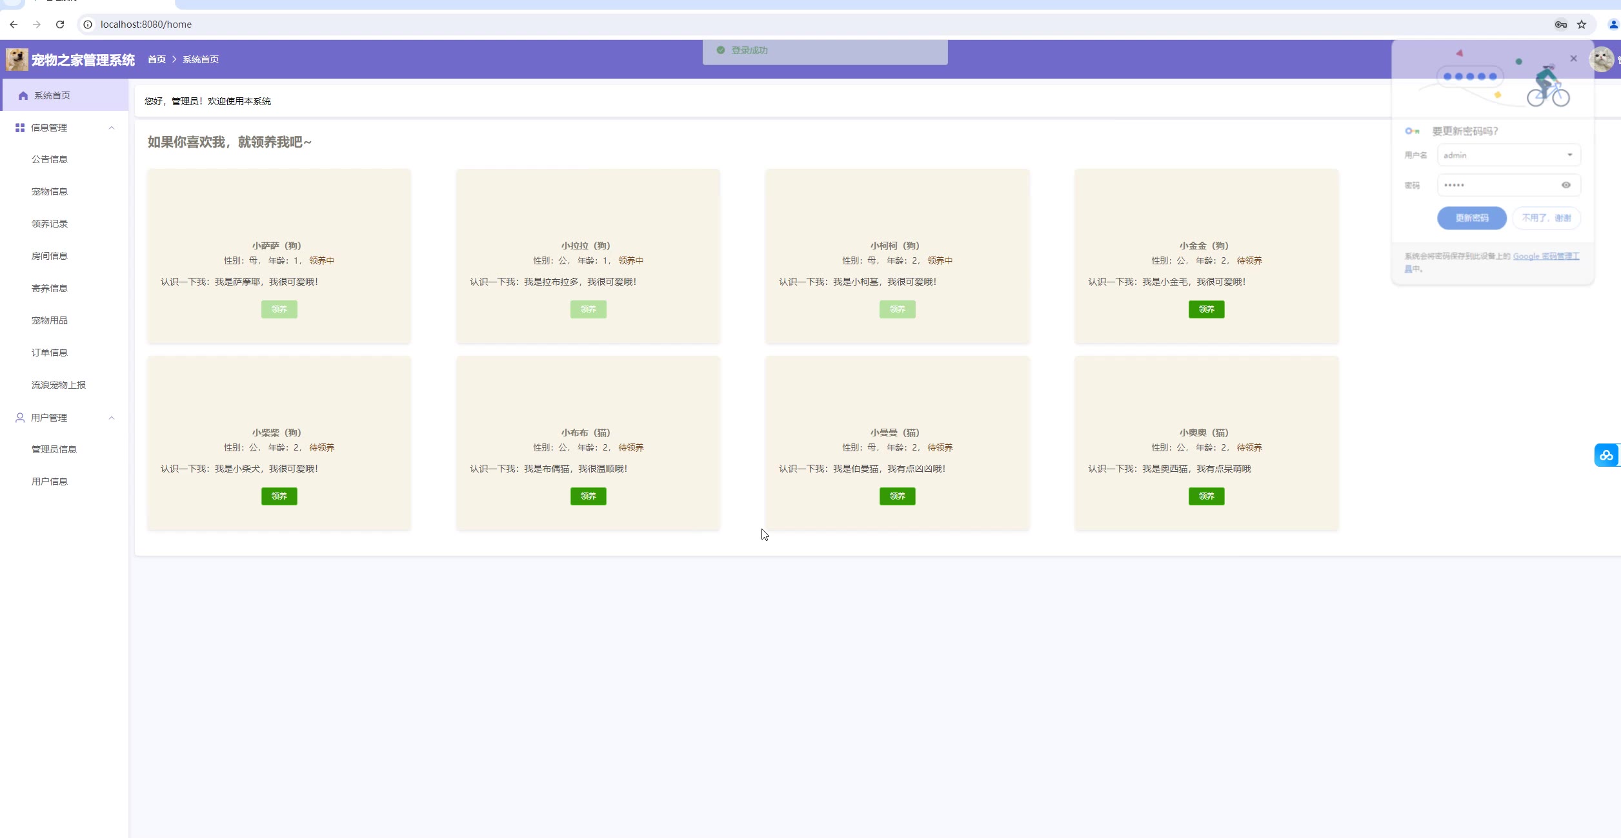Open 宠物信息 in the sidebar
Viewport: 1621px width, 838px height.
[50, 191]
